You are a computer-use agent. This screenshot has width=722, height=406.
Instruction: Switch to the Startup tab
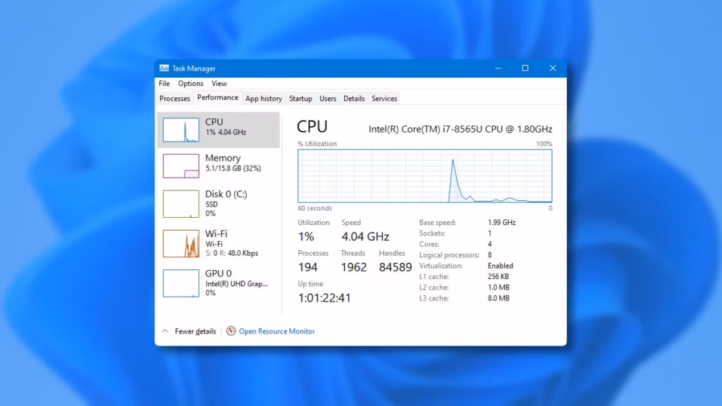pyautogui.click(x=300, y=99)
